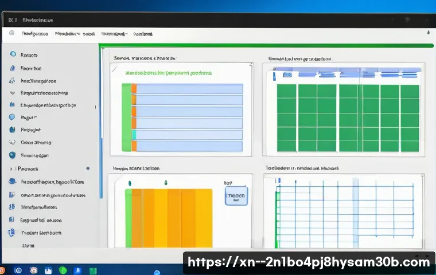Click the green circle icon in the taskbar
Viewport: 436px width, 275px height.
63,270
